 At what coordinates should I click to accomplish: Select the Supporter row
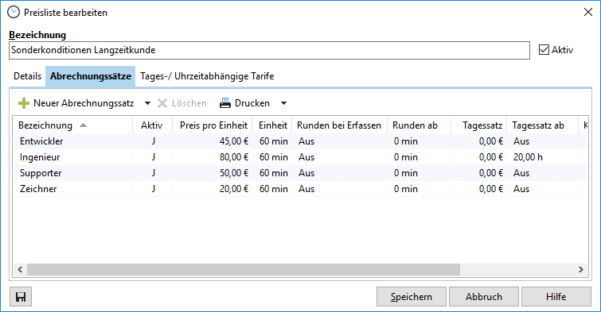point(300,173)
